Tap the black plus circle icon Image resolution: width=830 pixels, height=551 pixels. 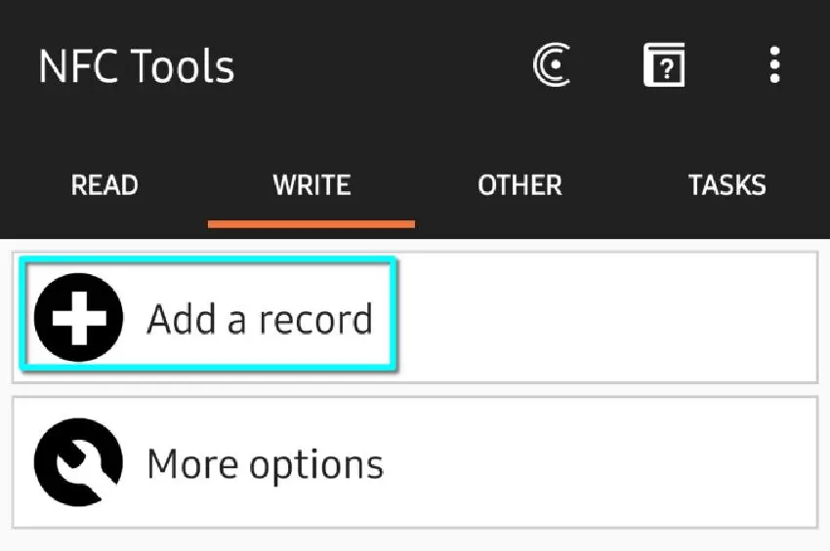[x=78, y=318]
